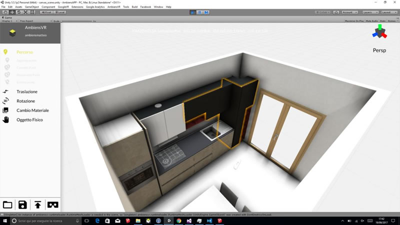The image size is (400, 225).
Task: Toggle the Stats overlay
Action: 383,21
